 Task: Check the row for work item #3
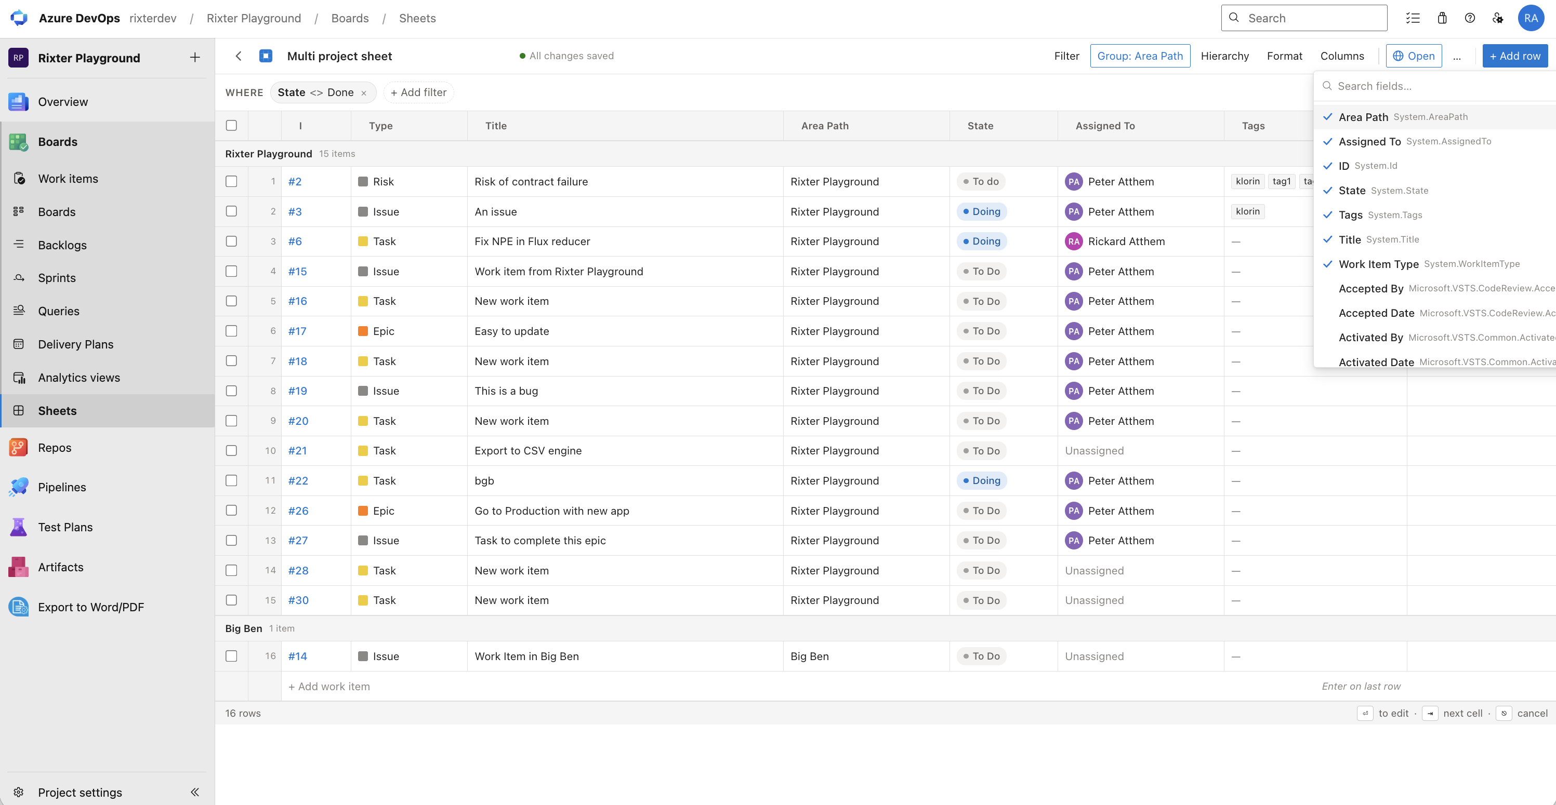pyautogui.click(x=231, y=211)
